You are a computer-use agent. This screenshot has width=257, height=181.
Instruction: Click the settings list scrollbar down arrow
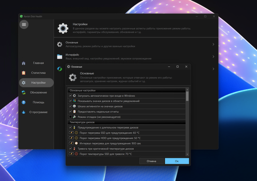[187, 154]
